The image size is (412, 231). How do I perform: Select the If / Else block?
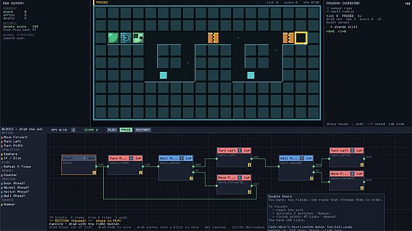coord(13,158)
